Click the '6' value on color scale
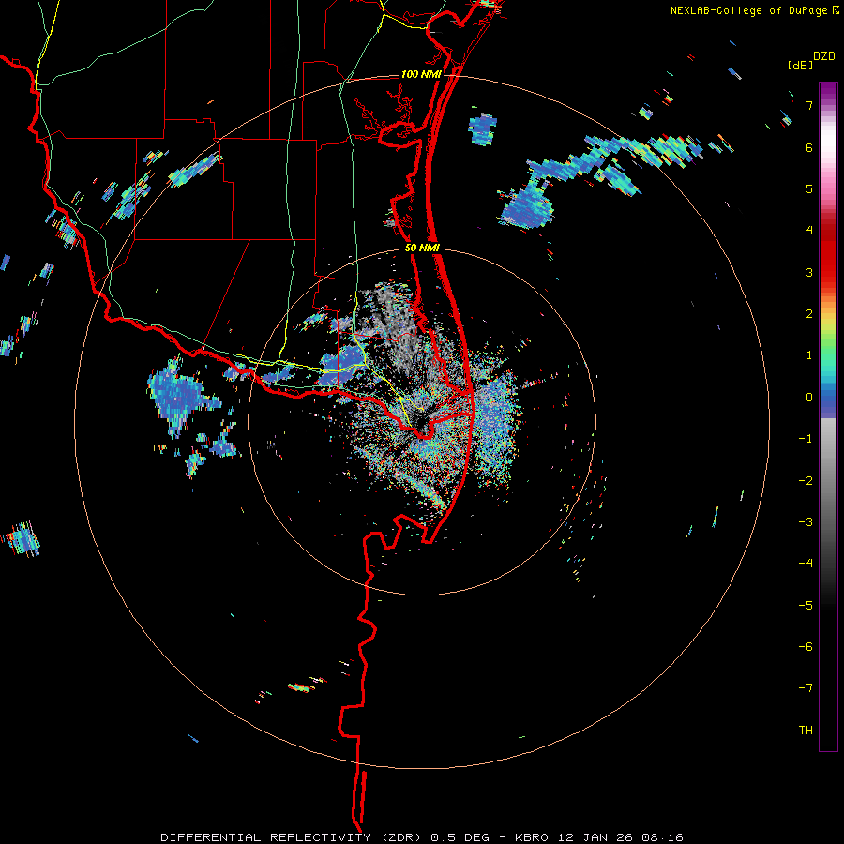Screen dimensions: 844x844 (809, 147)
